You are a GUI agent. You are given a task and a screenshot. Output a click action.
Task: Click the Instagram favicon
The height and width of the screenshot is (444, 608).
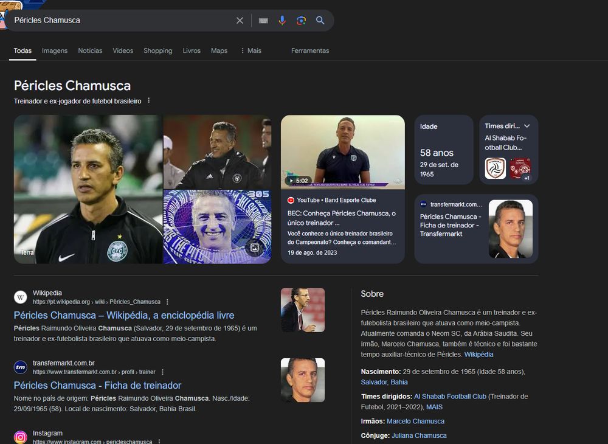pos(21,437)
